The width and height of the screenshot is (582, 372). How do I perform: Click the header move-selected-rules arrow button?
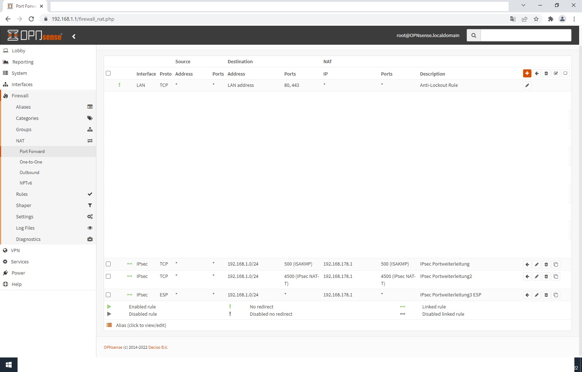point(537,73)
